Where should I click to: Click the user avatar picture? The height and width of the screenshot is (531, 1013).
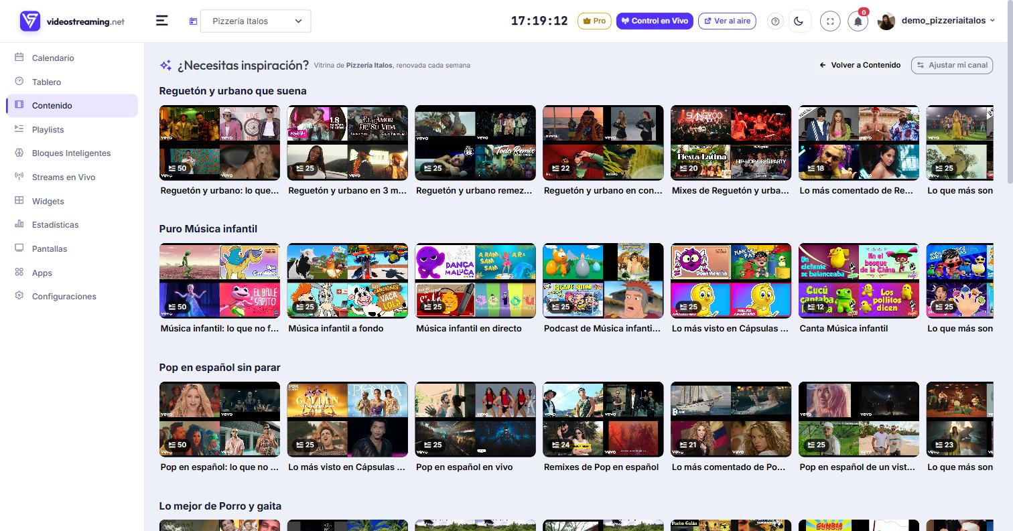pyautogui.click(x=886, y=21)
